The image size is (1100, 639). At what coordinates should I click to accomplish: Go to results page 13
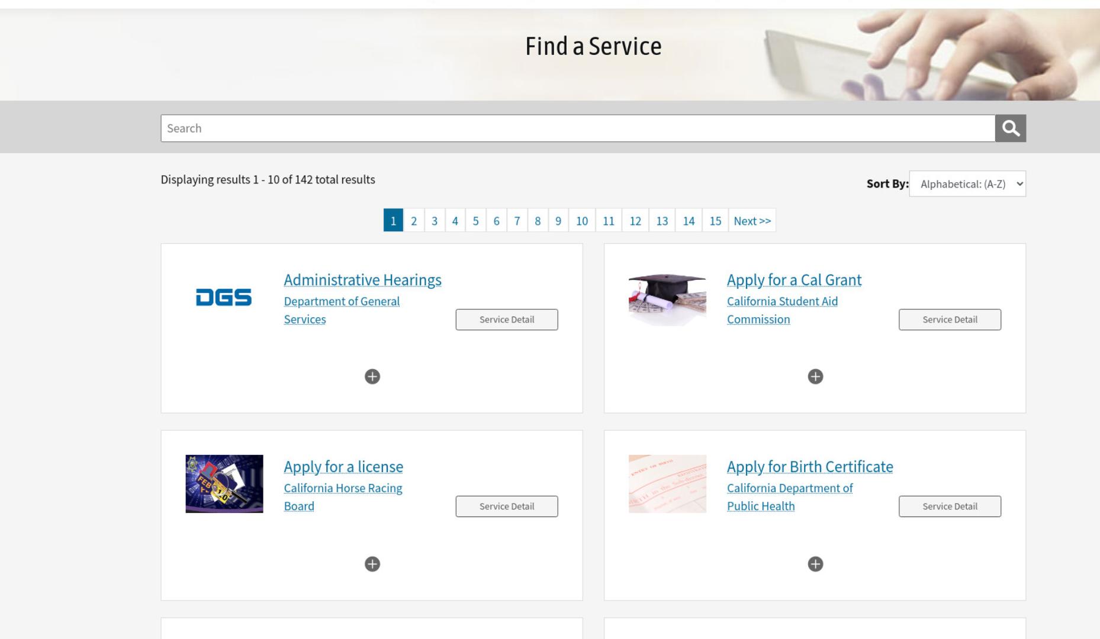point(662,221)
